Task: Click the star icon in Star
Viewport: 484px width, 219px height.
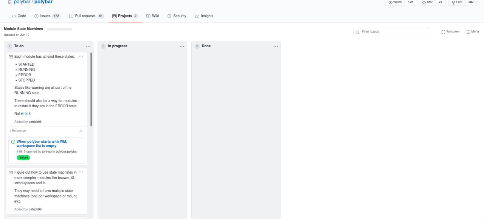Action: pos(424,2)
